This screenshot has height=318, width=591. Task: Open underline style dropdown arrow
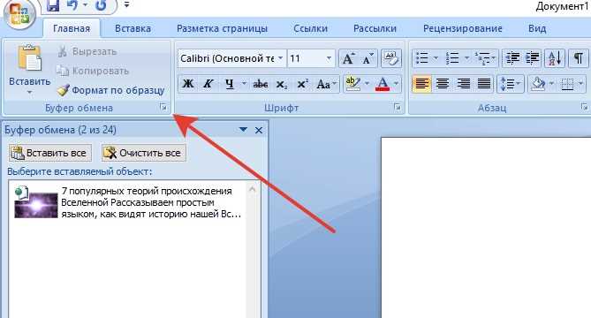pos(244,84)
